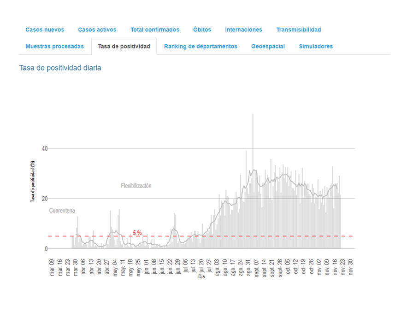Select the Simuladores tab

tap(316, 47)
